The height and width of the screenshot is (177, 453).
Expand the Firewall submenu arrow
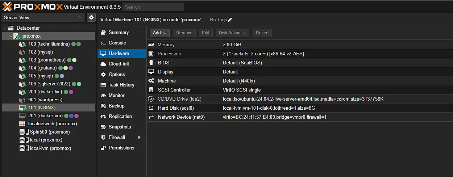pos(139,137)
